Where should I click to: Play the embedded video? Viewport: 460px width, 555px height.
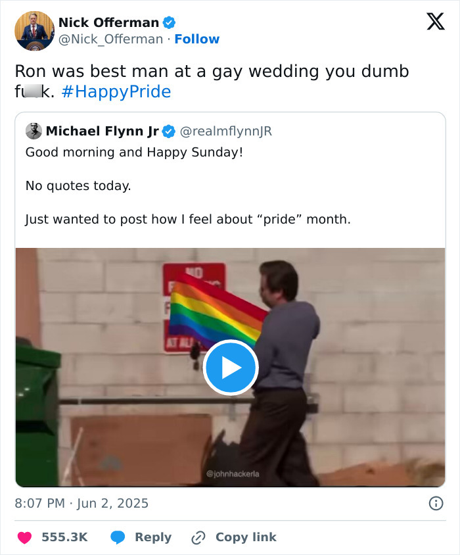(230, 368)
